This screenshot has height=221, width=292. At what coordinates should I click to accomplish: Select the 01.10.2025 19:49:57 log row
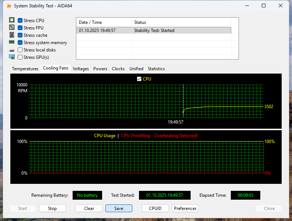(x=154, y=31)
